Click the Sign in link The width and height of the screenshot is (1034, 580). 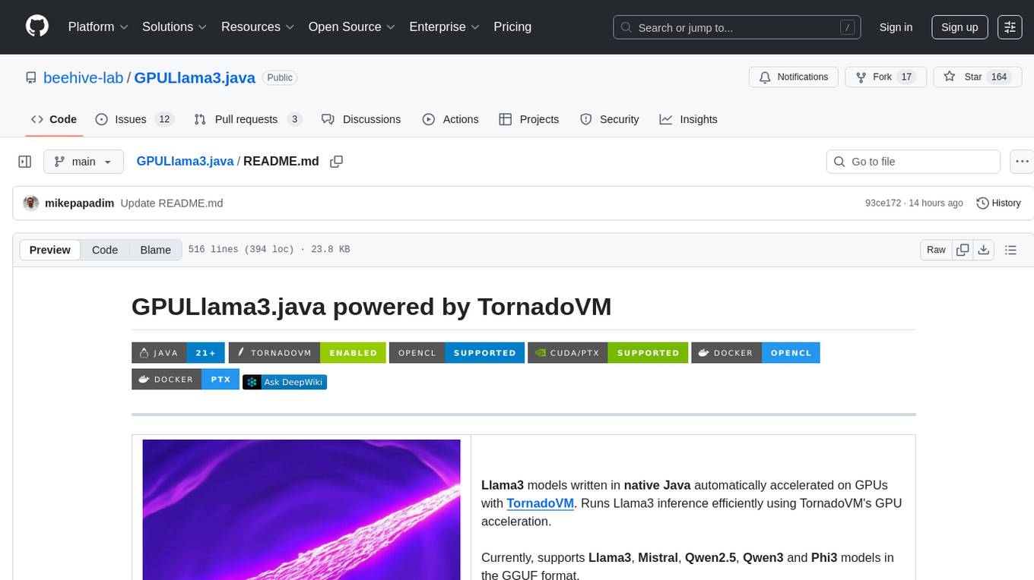(x=896, y=27)
